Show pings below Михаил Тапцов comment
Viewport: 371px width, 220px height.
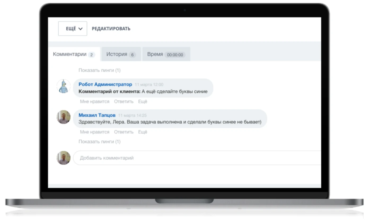(100, 142)
